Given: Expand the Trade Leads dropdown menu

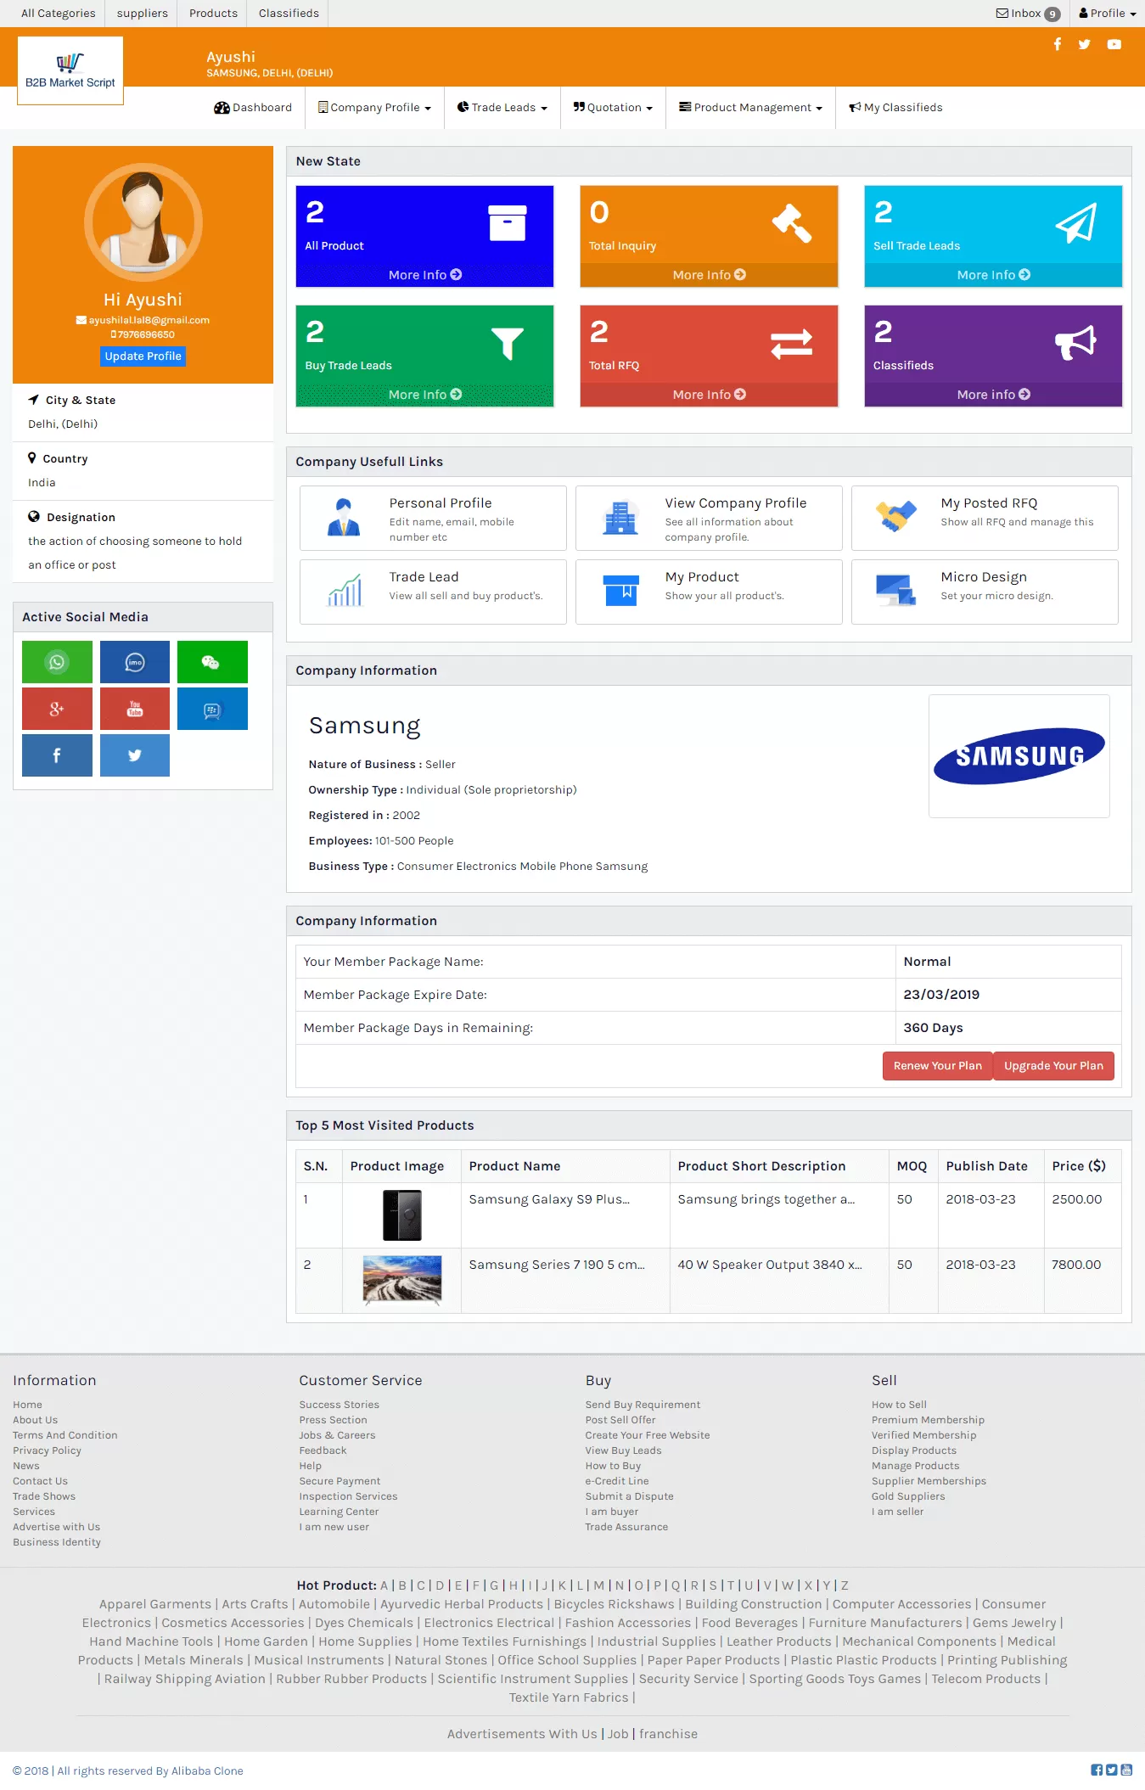Looking at the screenshot, I should (x=502, y=108).
